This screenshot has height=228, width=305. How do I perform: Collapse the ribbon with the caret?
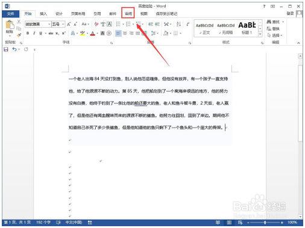click(x=298, y=43)
